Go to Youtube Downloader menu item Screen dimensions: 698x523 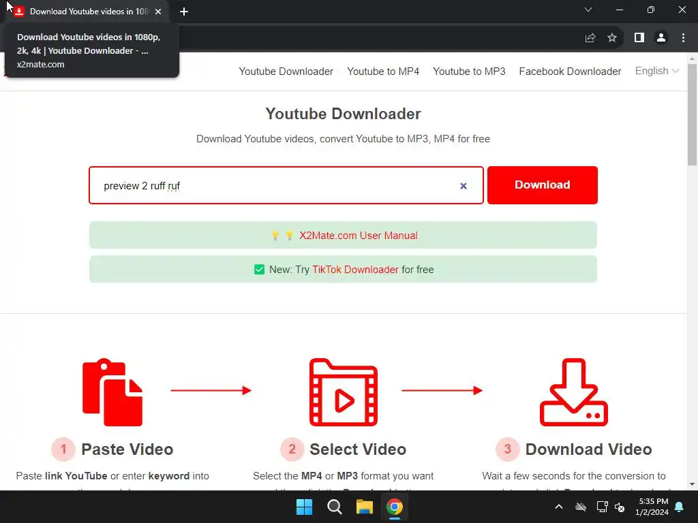click(x=286, y=71)
